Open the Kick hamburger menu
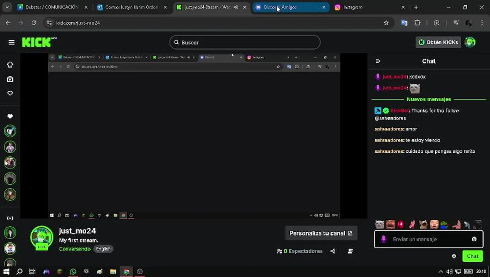Screen dimensions: 490x277 [11, 42]
